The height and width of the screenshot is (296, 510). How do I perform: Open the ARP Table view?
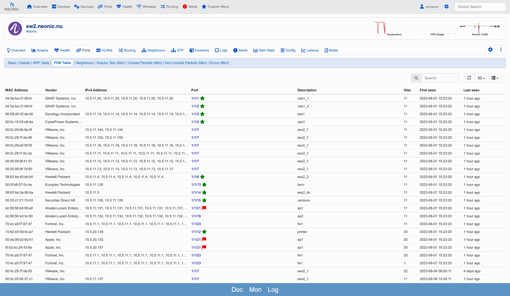[x=41, y=63]
